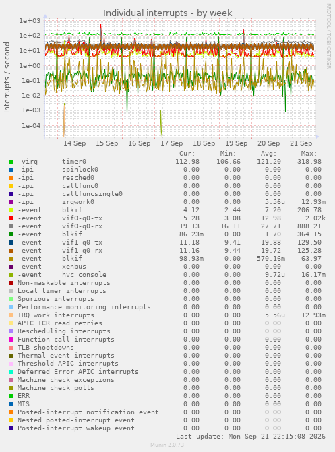Click the Last update timestamp text

click(251, 437)
